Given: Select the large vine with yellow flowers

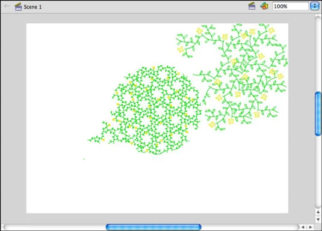Looking at the screenshot, I should point(232,77).
